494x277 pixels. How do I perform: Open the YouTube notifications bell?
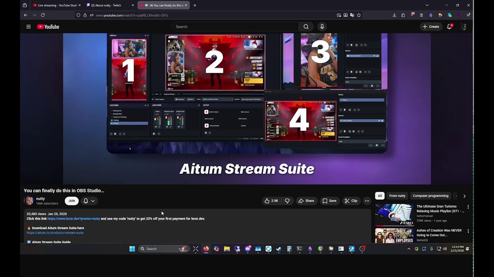[x=450, y=27]
